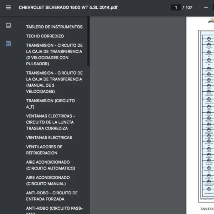Show page thumbnails view icon
Image resolution: width=214 pixels, height=214 pixels.
[x=8, y=25]
